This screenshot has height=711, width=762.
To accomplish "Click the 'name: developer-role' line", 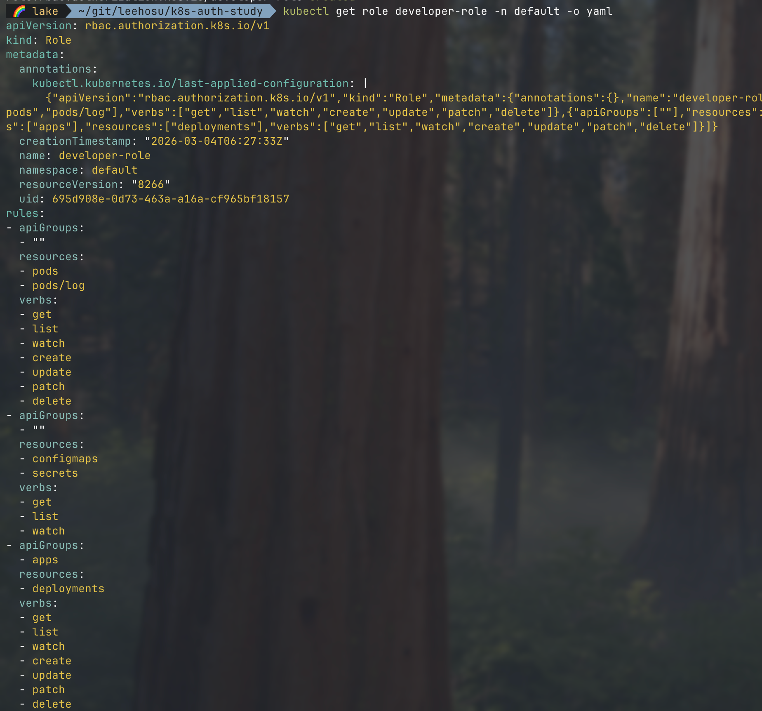I will [x=85, y=155].
